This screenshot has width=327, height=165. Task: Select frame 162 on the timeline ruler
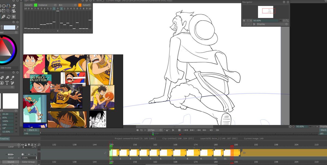(x=155, y=145)
